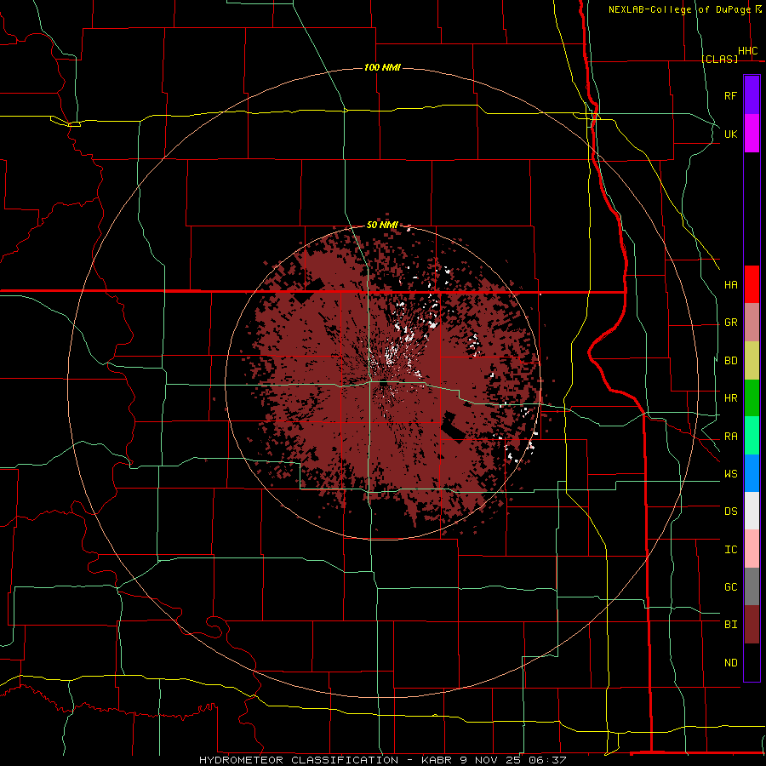Click the HYDROMETEOR CLASSIFICATION caption
This screenshot has width=766, height=766.
click(x=299, y=760)
